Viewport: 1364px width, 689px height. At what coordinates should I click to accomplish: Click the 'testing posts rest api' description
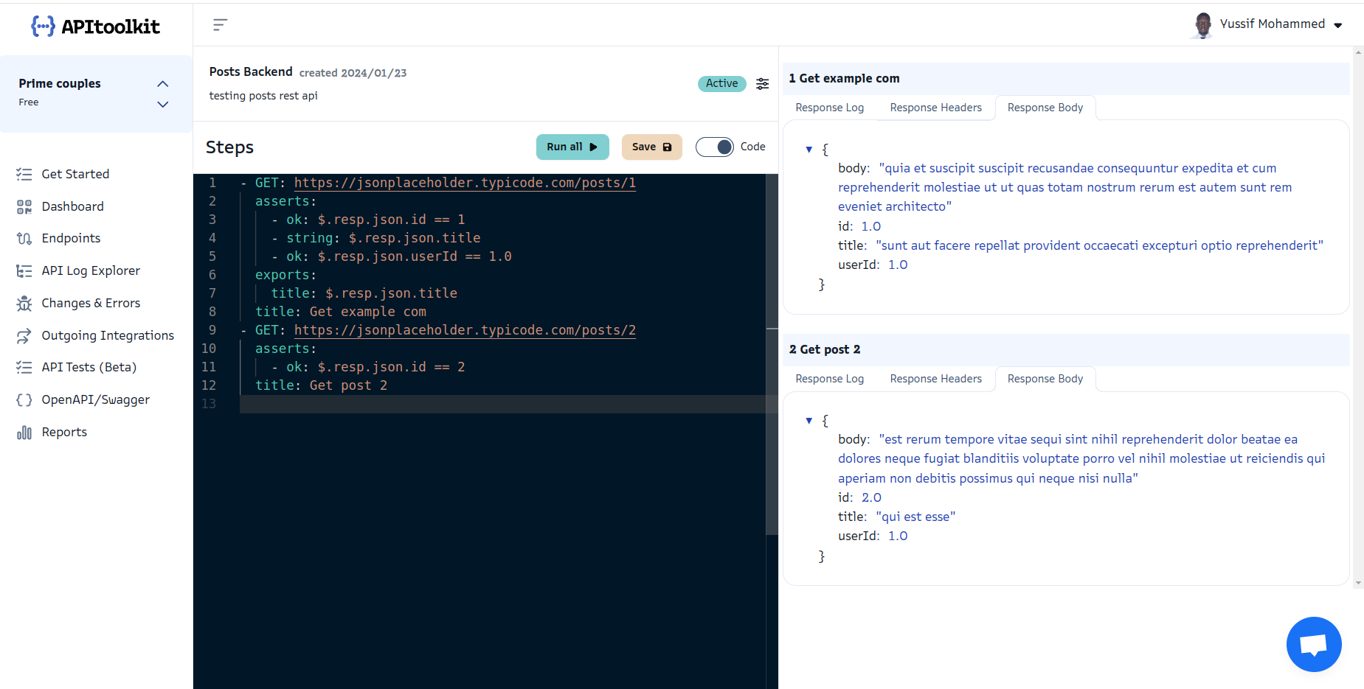(x=263, y=96)
